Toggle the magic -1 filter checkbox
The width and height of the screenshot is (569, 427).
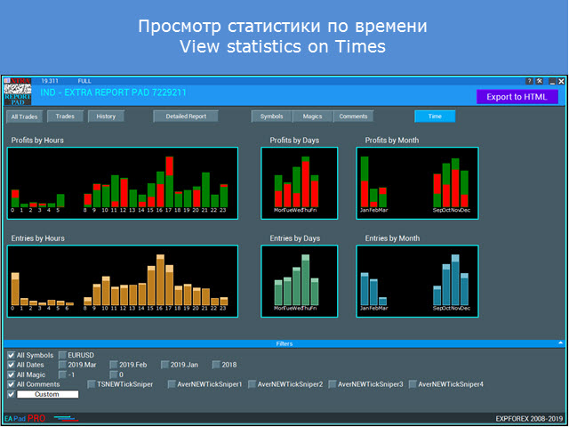pos(62,375)
